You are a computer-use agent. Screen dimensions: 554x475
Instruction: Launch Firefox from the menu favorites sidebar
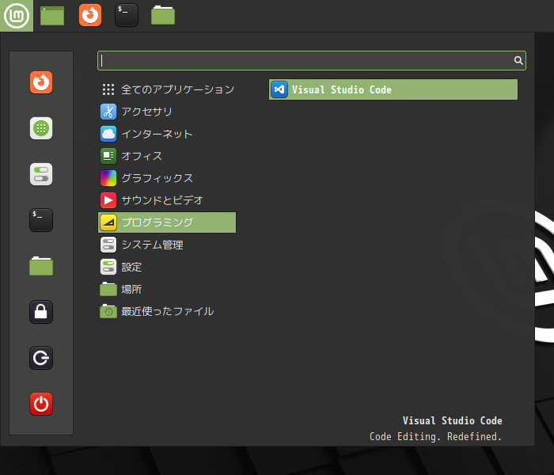coord(41,82)
